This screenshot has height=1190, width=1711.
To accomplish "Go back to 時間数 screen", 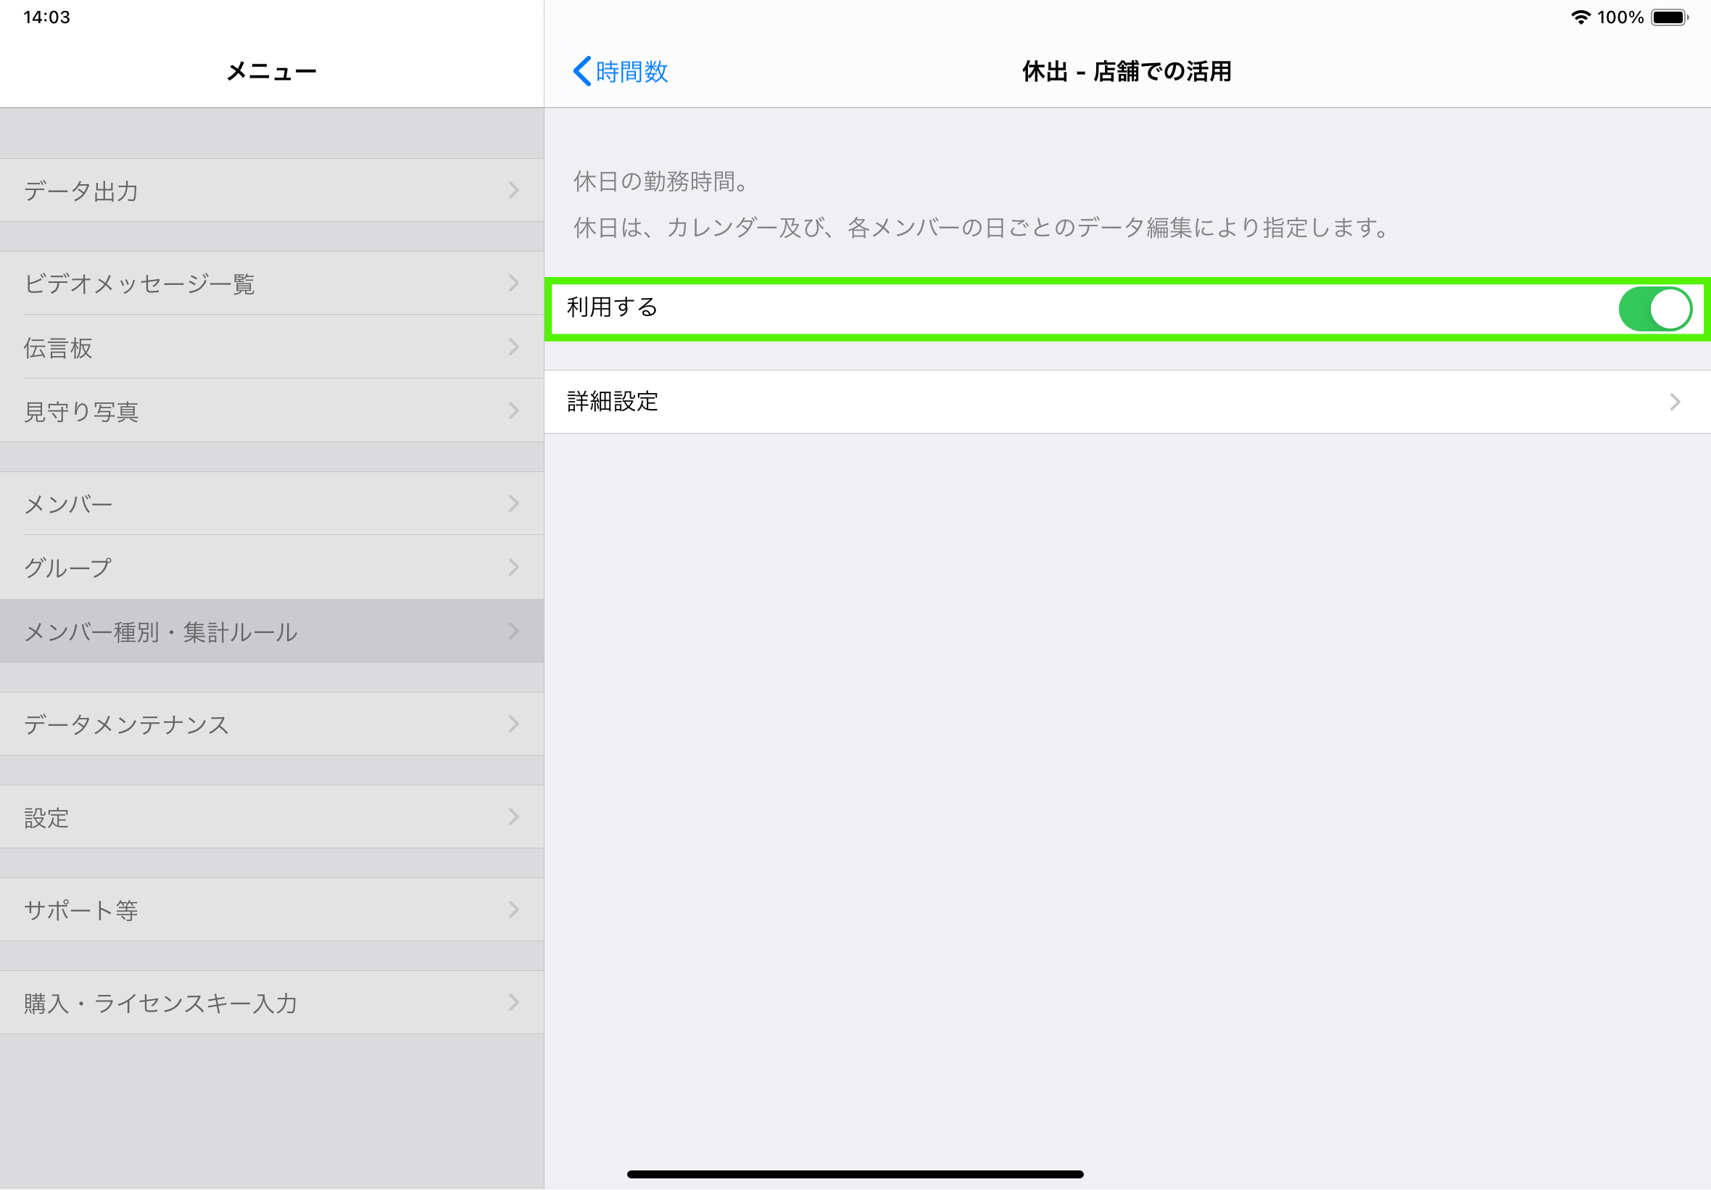I will click(x=620, y=72).
